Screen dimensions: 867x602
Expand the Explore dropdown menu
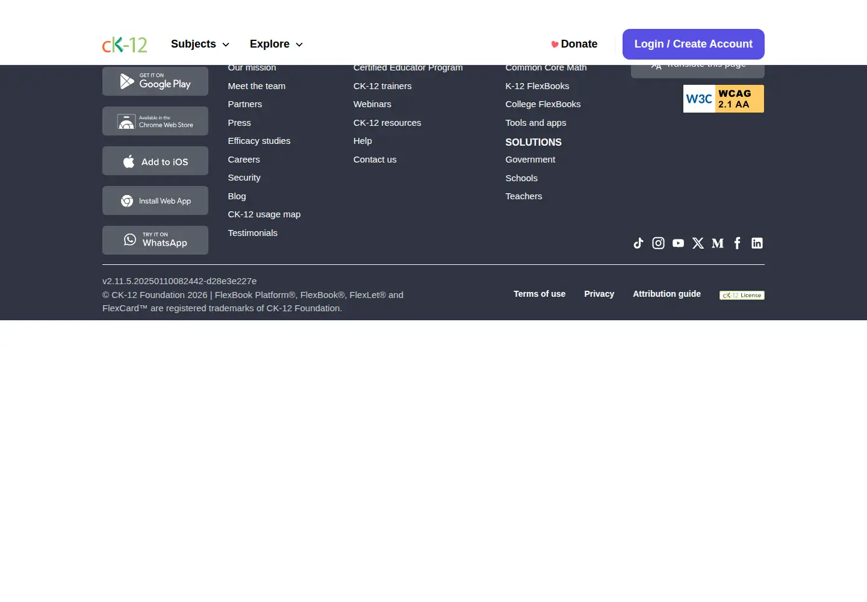pyautogui.click(x=276, y=44)
